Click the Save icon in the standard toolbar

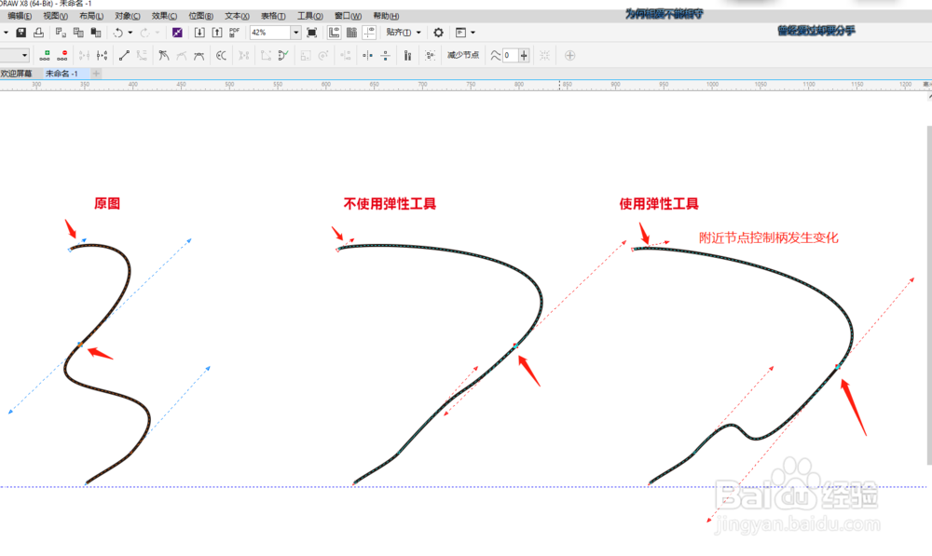click(21, 33)
